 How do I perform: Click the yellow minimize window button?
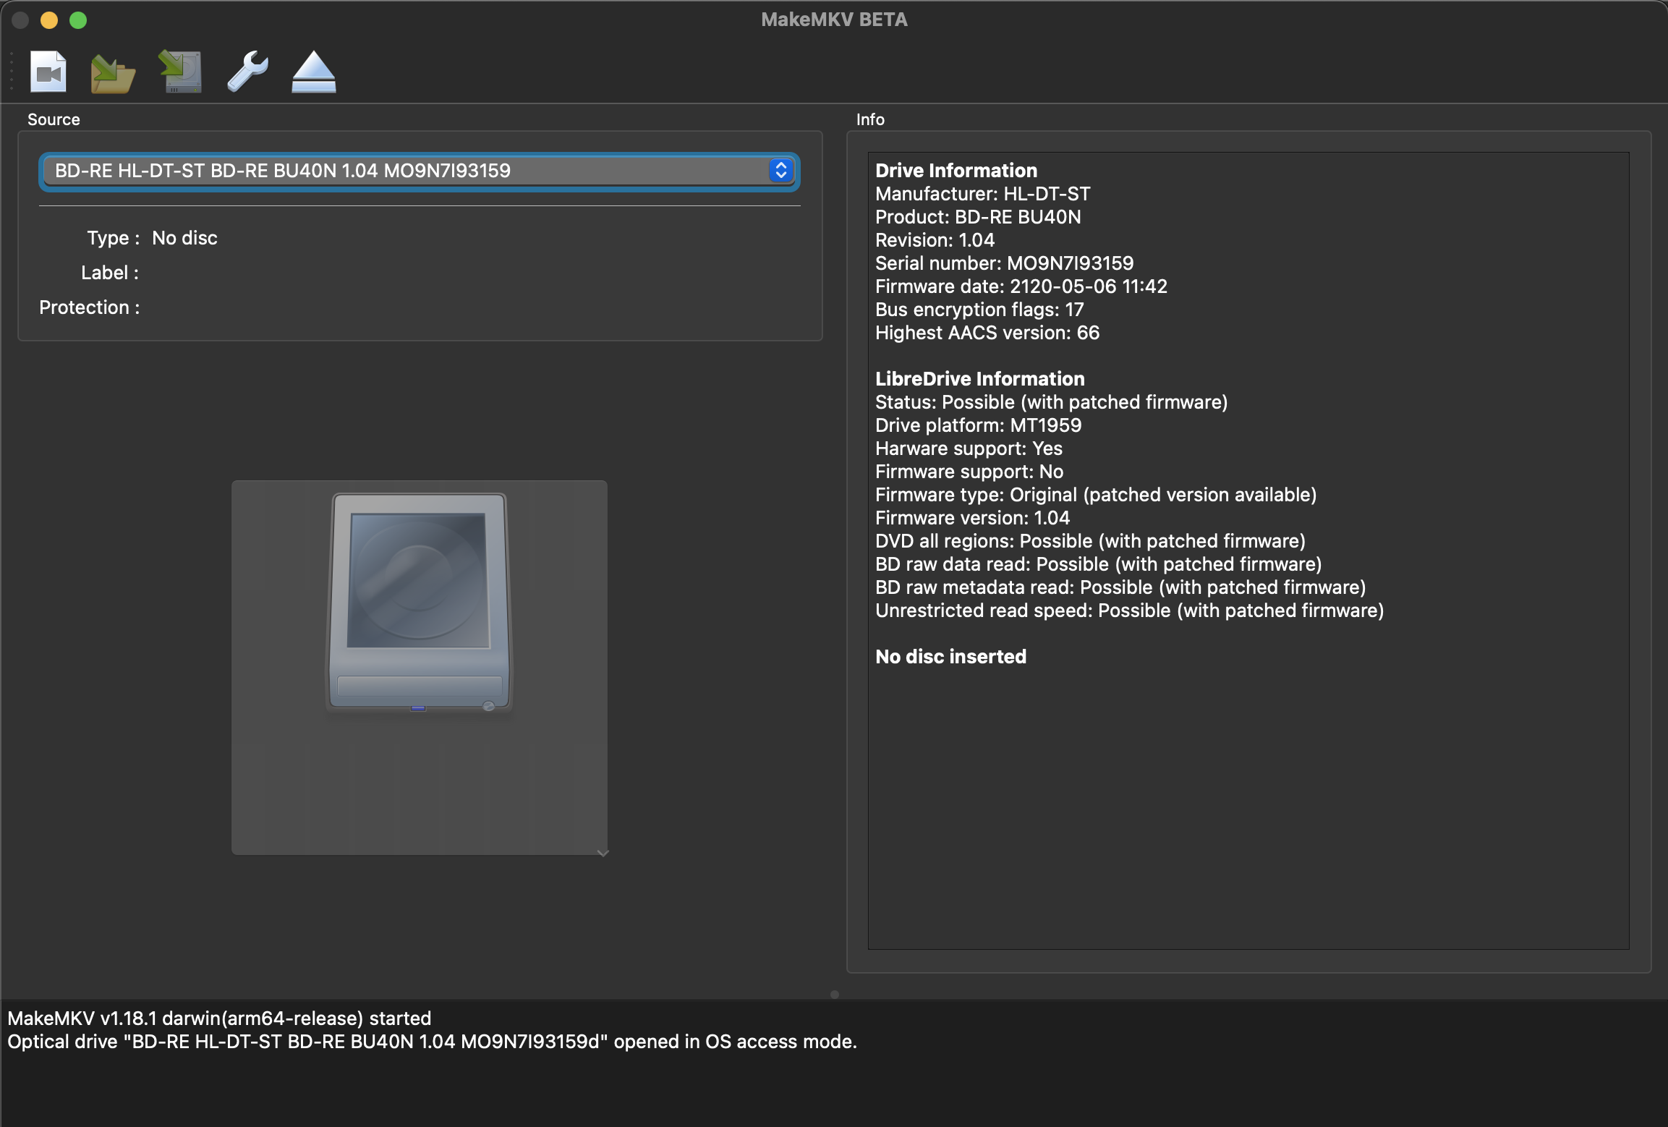[49, 20]
